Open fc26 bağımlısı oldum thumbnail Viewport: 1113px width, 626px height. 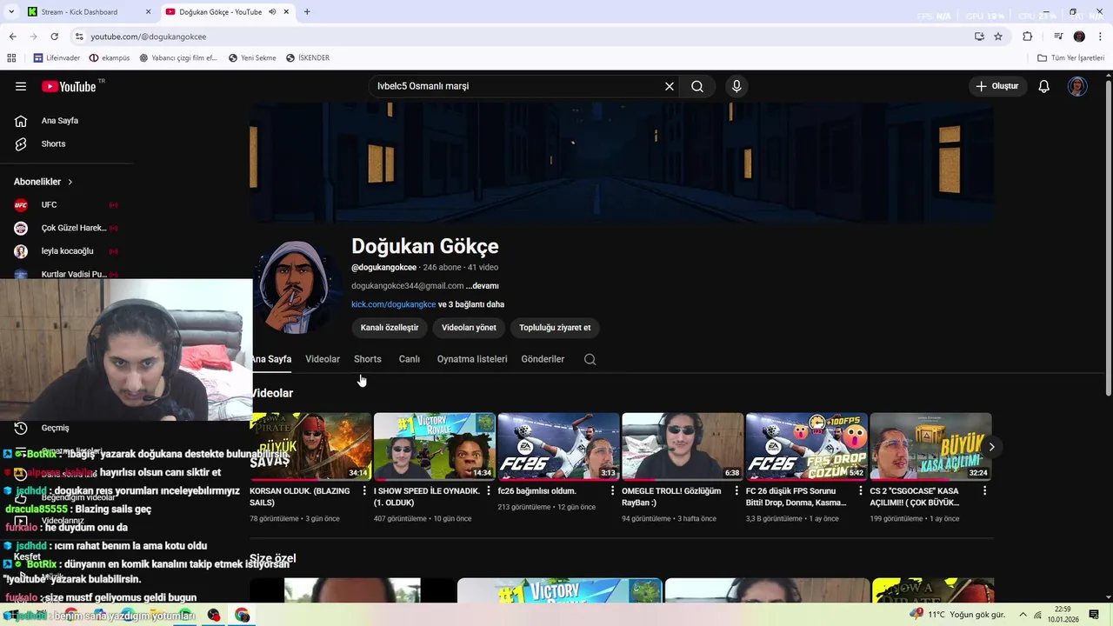(x=558, y=447)
